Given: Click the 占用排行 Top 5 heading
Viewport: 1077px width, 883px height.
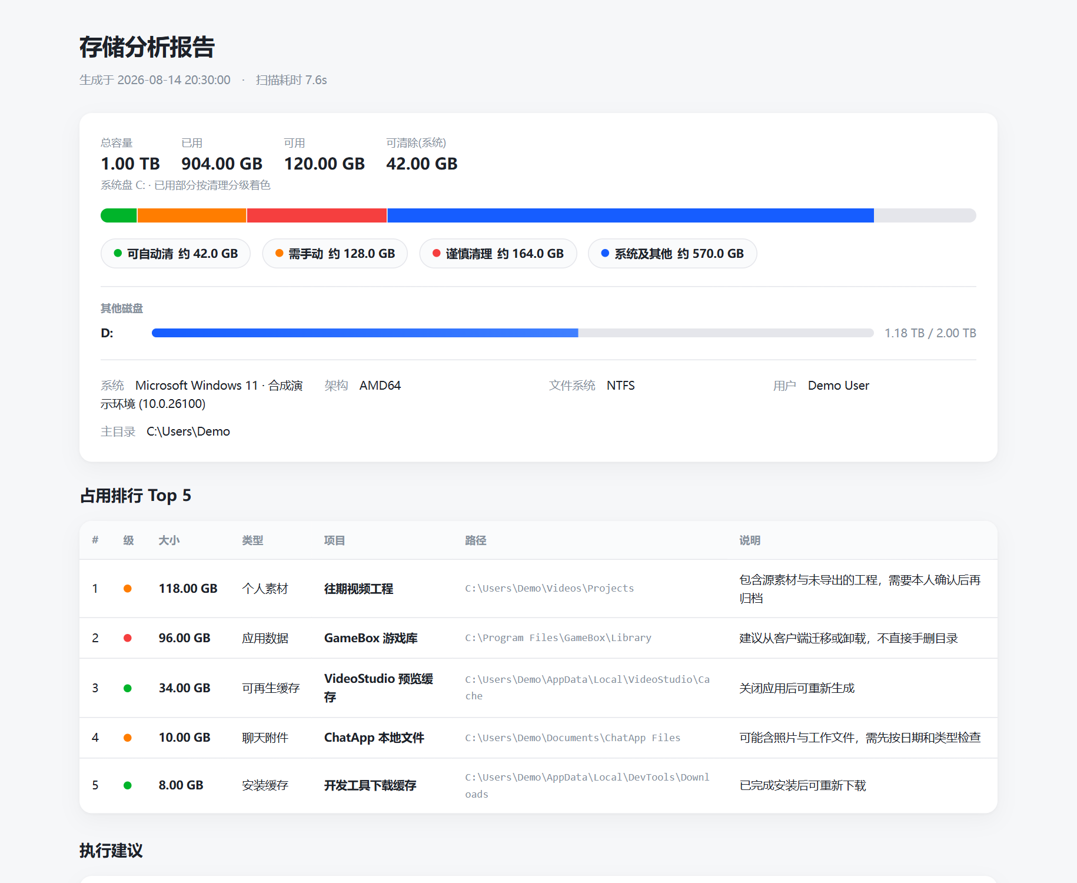Looking at the screenshot, I should pos(135,496).
